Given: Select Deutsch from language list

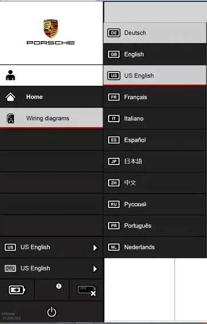Looking at the screenshot, I should (x=155, y=33).
